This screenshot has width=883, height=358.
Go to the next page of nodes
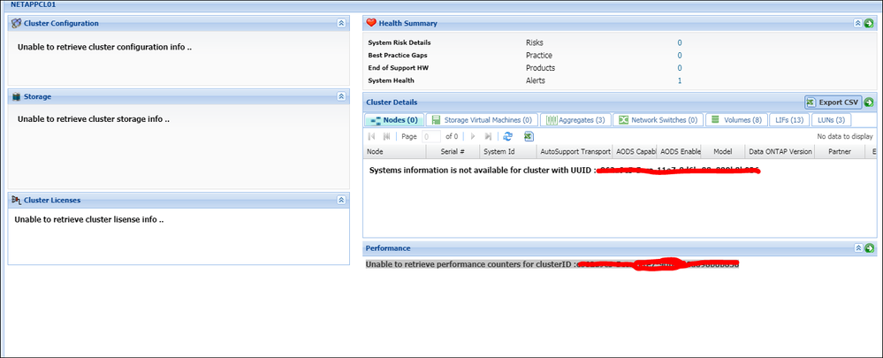pos(474,137)
